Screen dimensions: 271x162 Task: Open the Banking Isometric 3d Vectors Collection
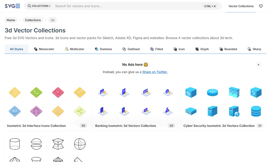(125, 126)
